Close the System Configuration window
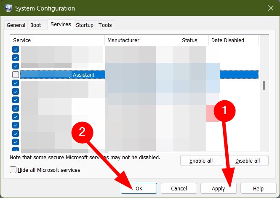Screen dimensions: 280x198 [271, 8]
